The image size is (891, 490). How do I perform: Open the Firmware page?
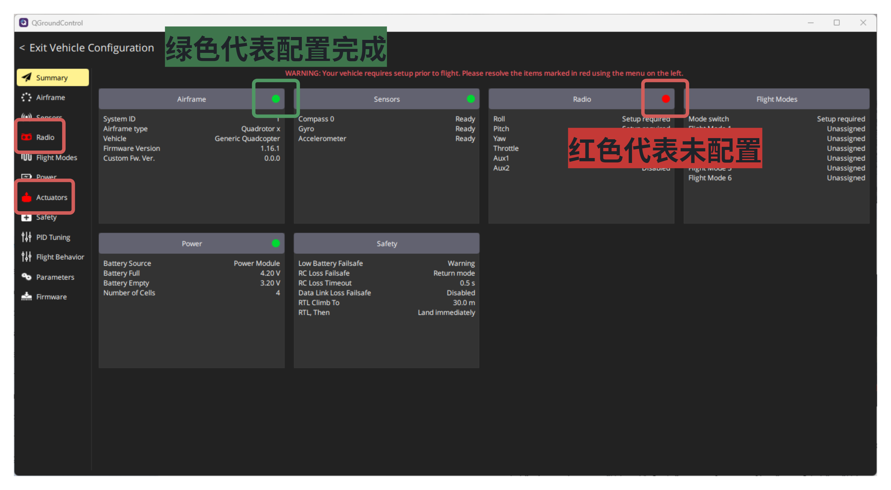point(53,296)
